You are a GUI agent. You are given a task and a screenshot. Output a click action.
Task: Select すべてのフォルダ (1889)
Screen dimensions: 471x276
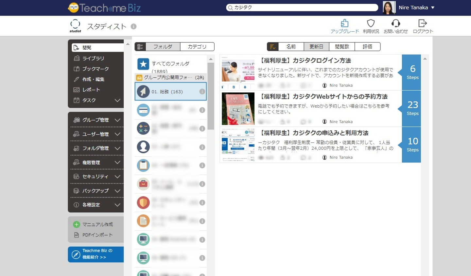pos(171,64)
